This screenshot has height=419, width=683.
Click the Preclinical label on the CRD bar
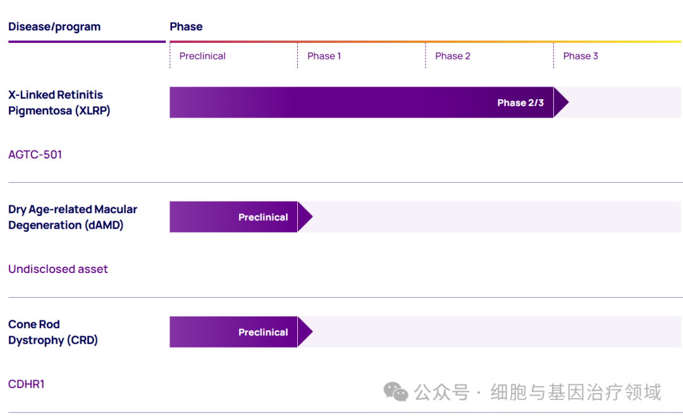point(263,332)
